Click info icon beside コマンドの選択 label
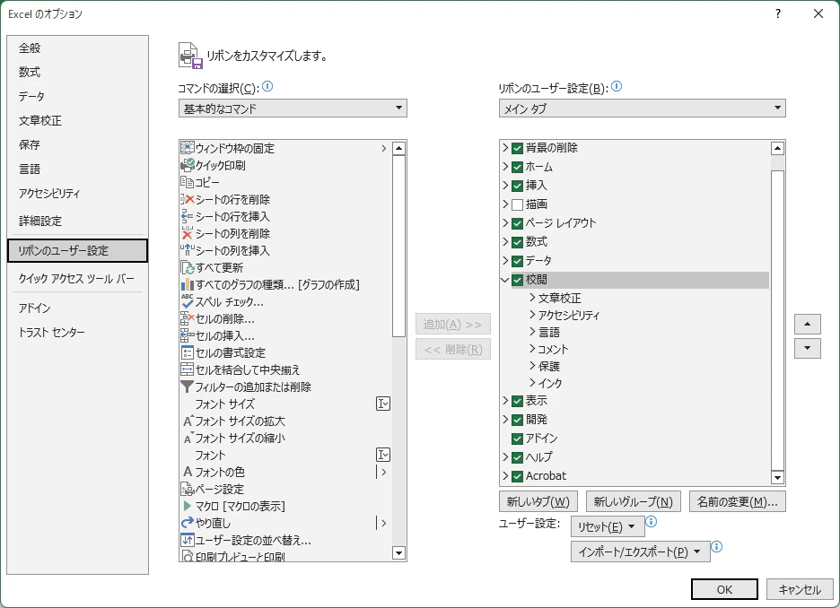The width and height of the screenshot is (840, 608). click(x=267, y=86)
